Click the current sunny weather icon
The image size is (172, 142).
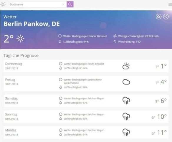(20, 38)
